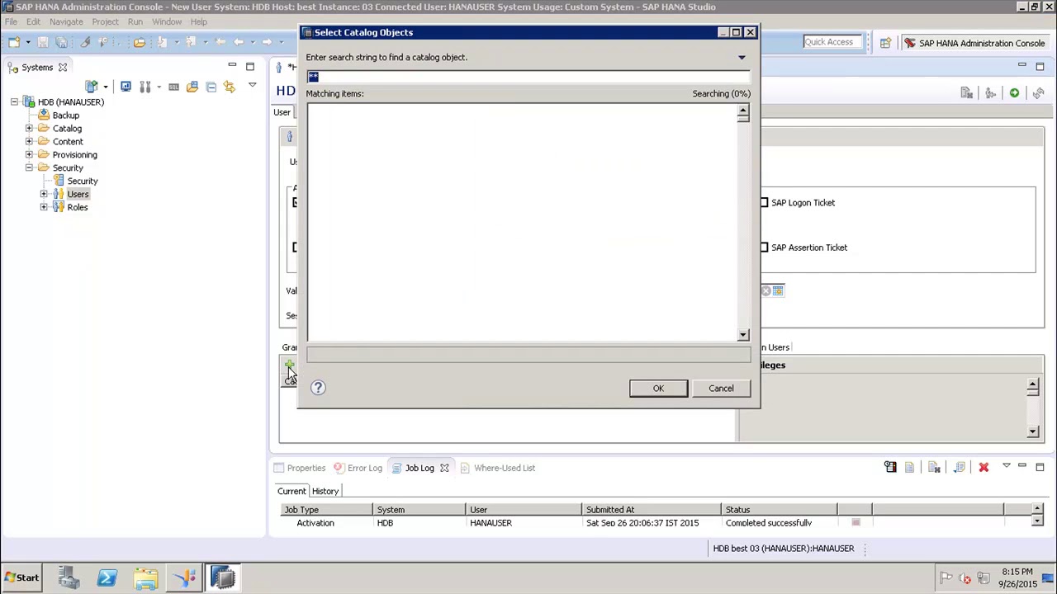This screenshot has height=594, width=1057.
Task: Click the Submitted At column header
Action: (x=651, y=510)
